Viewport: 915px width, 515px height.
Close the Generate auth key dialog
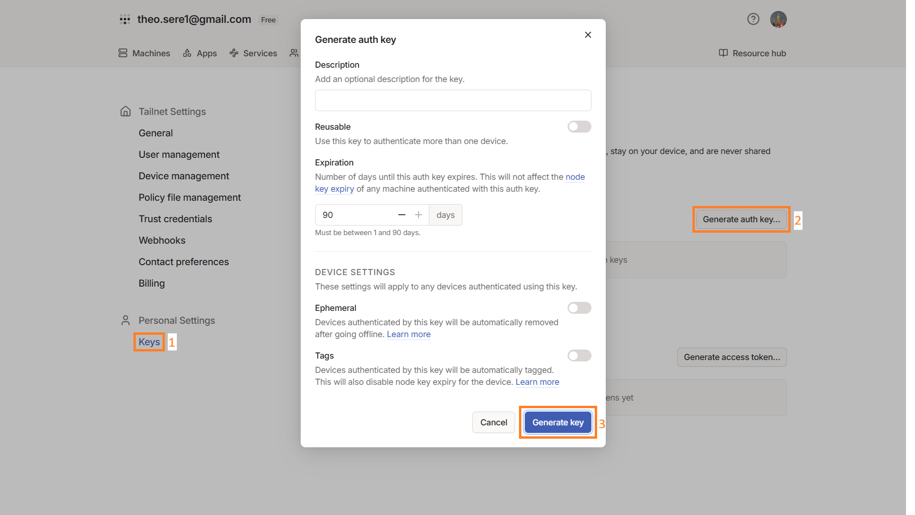588,35
